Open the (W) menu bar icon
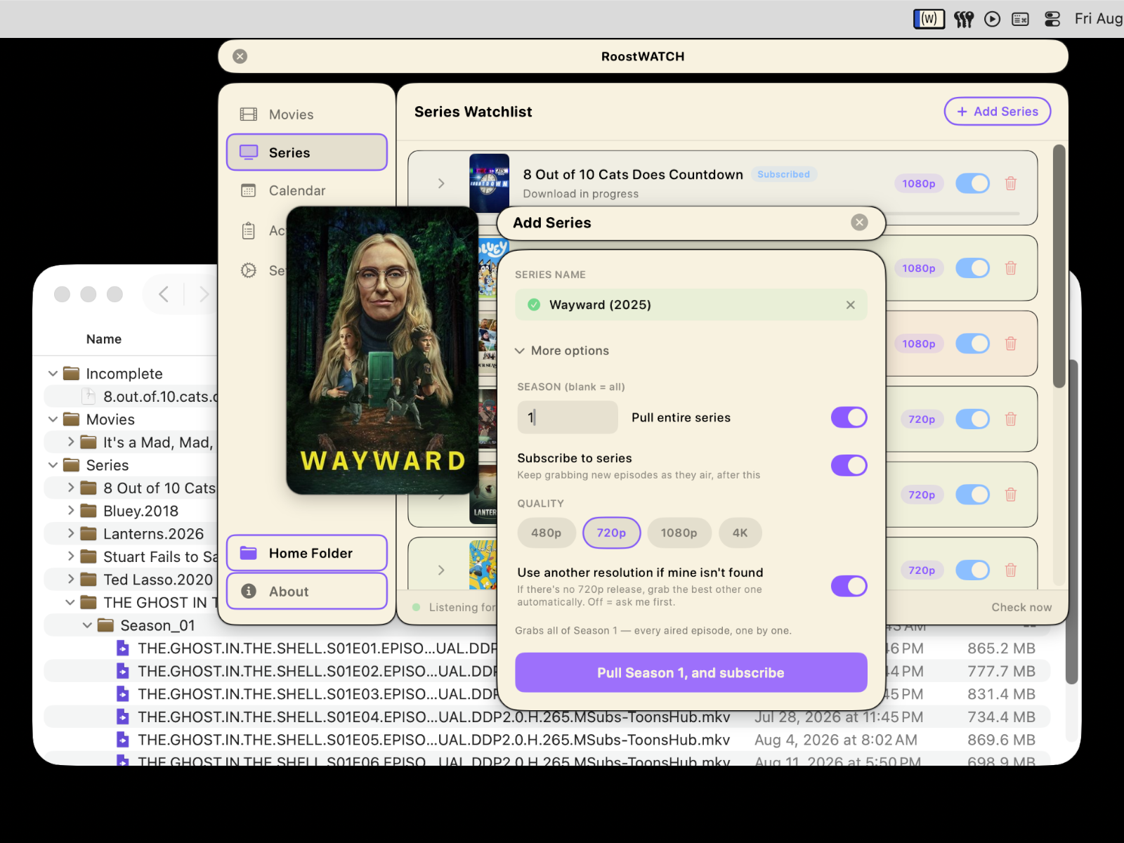The width and height of the screenshot is (1124, 843). click(929, 19)
